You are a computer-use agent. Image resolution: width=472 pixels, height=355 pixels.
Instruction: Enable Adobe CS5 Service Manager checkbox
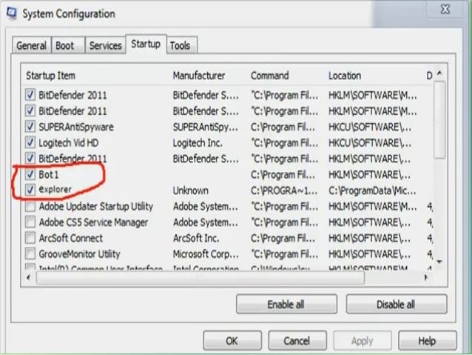[30, 222]
